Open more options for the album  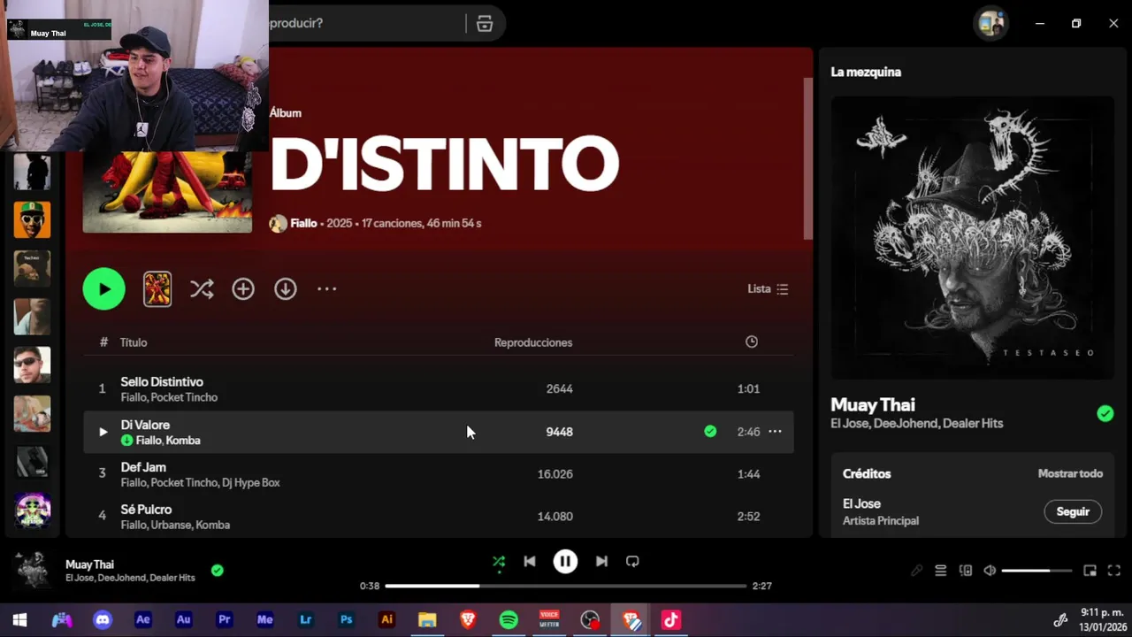[327, 289]
